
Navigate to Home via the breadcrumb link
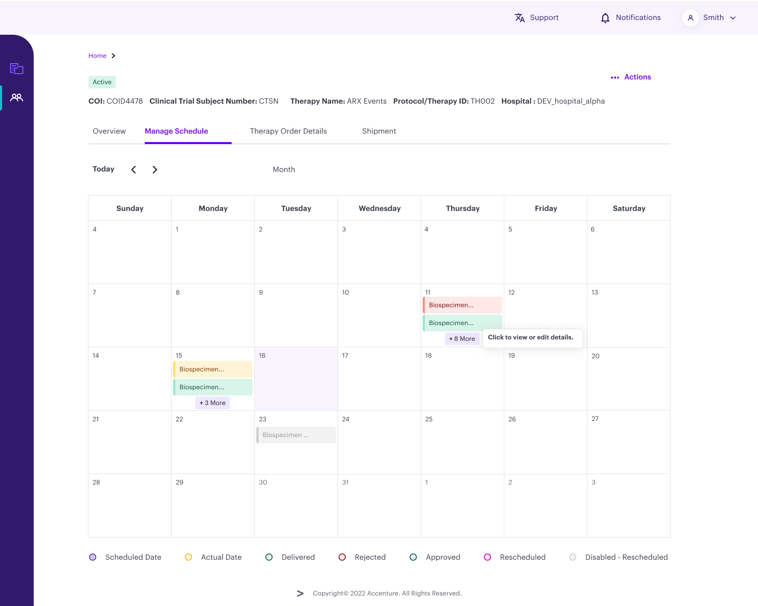tap(97, 56)
